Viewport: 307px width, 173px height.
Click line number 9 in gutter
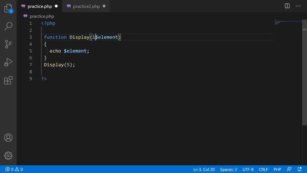coord(31,79)
